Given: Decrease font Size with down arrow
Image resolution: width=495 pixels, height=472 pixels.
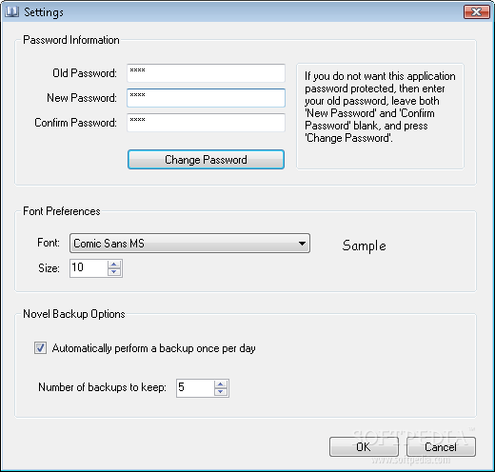Looking at the screenshot, I should tap(114, 272).
